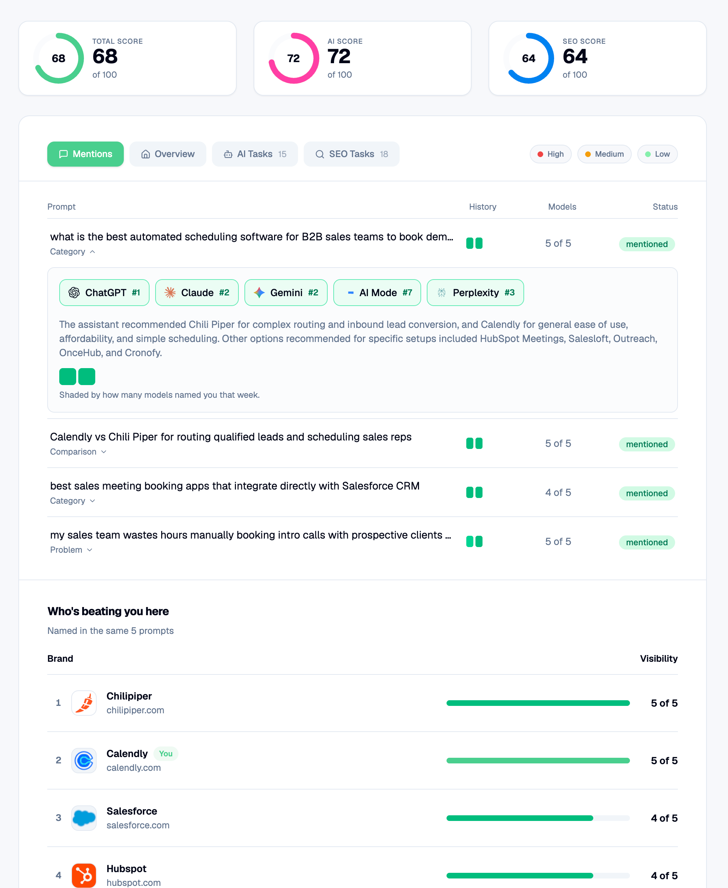Select the AI Mode #7 model chip
The height and width of the screenshot is (888, 728).
tap(377, 293)
